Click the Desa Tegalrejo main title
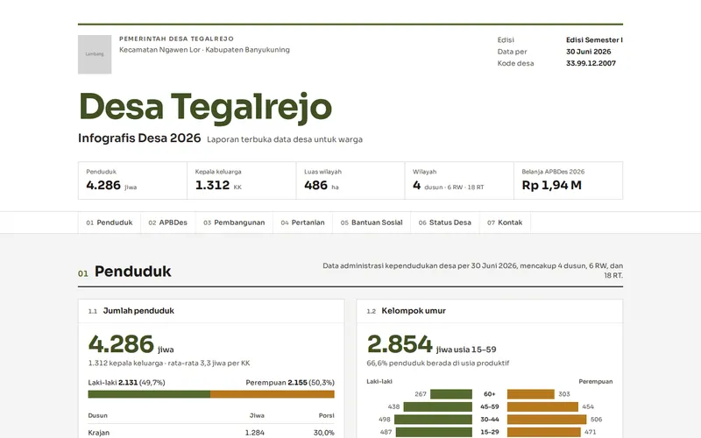This screenshot has width=701, height=438. [205, 107]
